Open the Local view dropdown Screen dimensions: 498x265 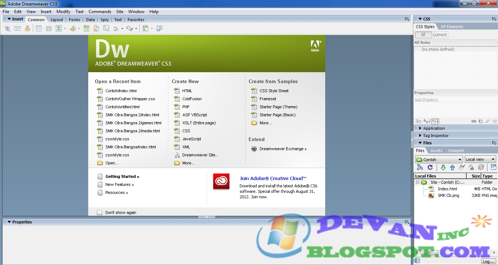pyautogui.click(x=493, y=159)
